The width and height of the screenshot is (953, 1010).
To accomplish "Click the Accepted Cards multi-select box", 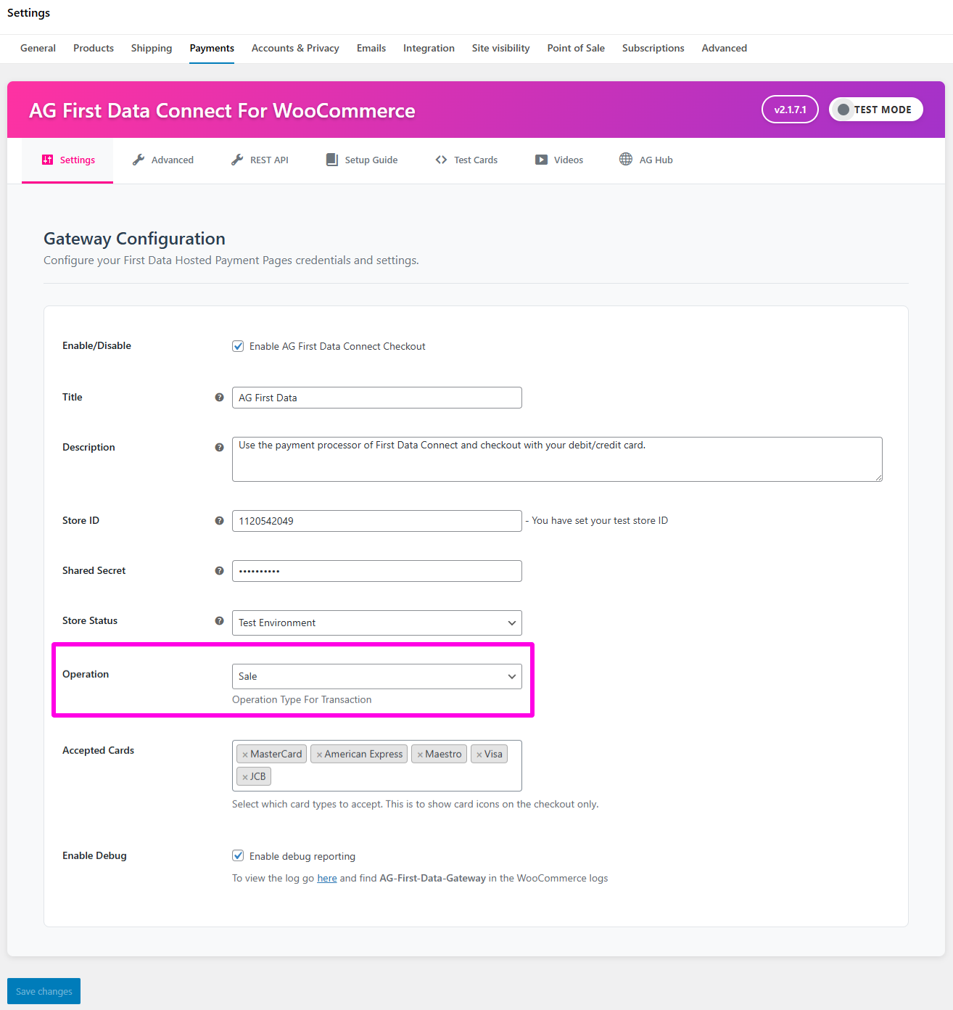I will pos(392,777).
